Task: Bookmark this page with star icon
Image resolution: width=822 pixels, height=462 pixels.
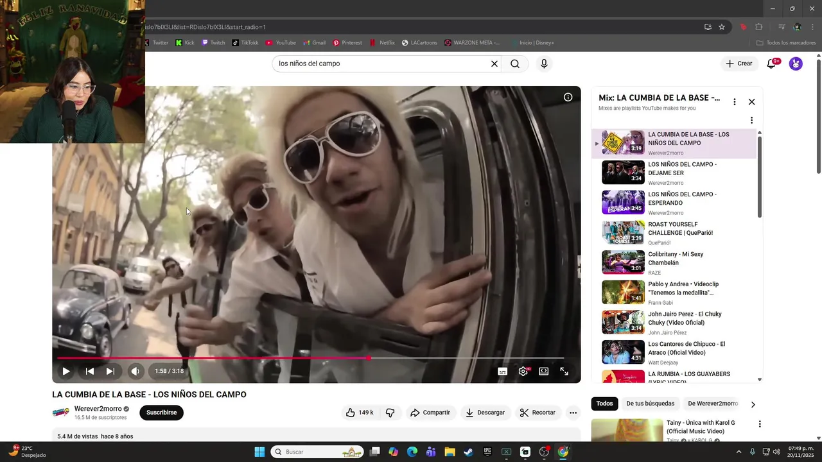Action: tap(722, 27)
